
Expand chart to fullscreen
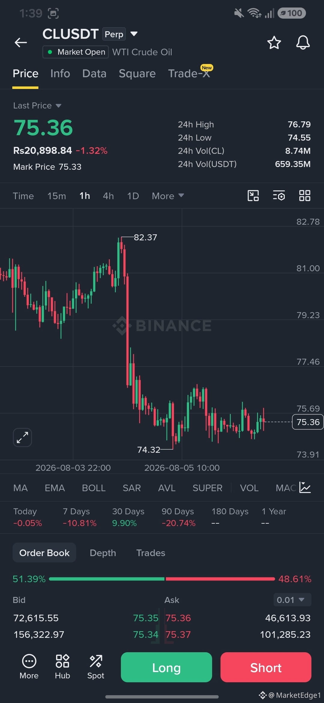pos(22,437)
